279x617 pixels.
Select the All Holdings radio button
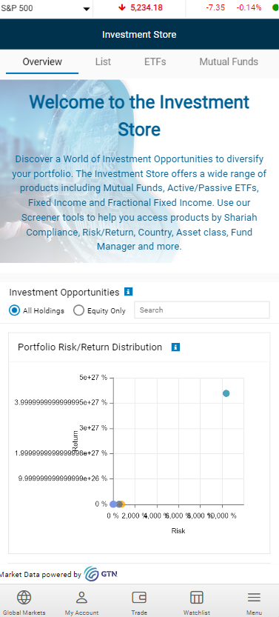tap(15, 310)
